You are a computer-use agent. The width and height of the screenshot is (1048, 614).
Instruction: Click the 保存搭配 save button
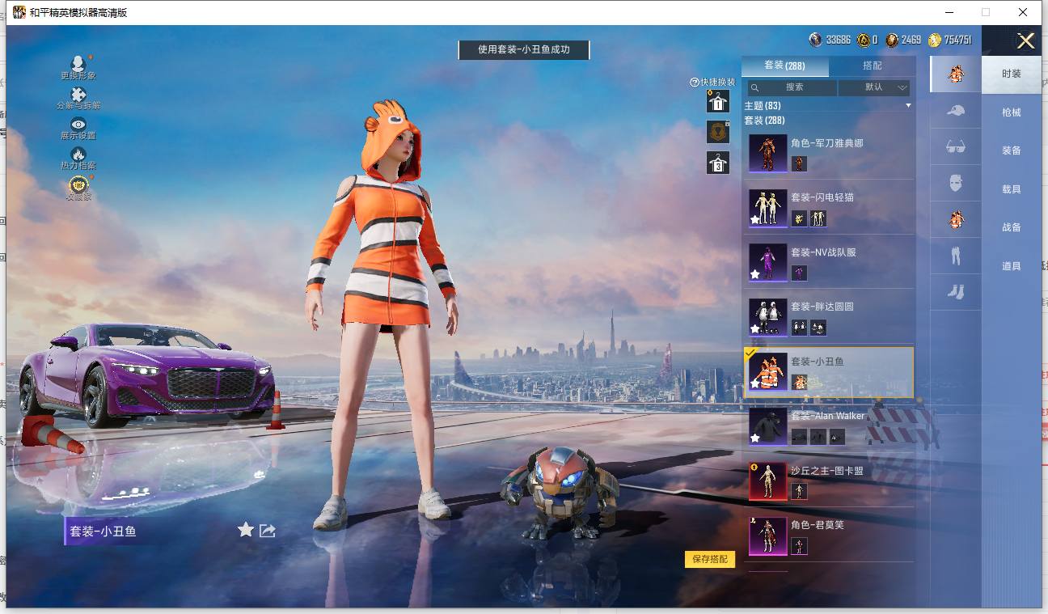click(x=710, y=559)
